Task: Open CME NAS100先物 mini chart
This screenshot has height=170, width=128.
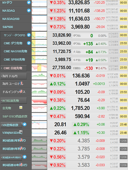Action: click(x=39, y=52)
